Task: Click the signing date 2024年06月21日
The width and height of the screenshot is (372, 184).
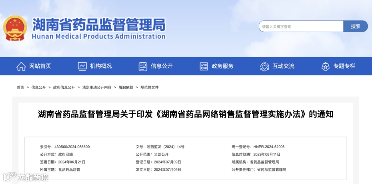Action: 72,162
